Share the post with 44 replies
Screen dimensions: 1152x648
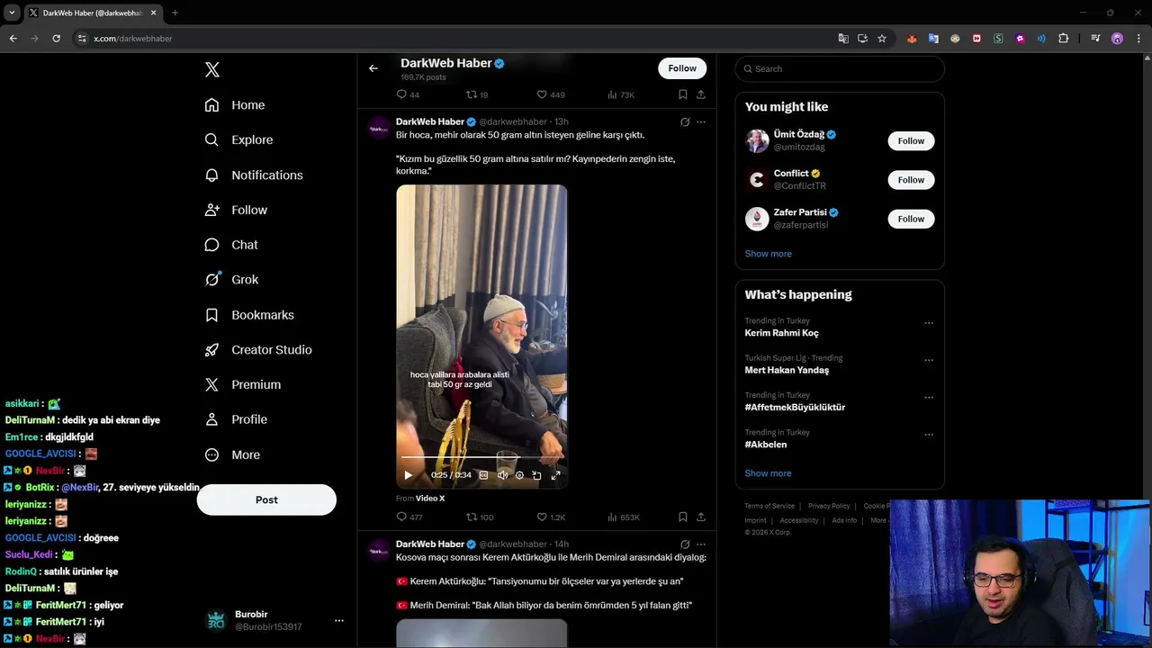(701, 94)
